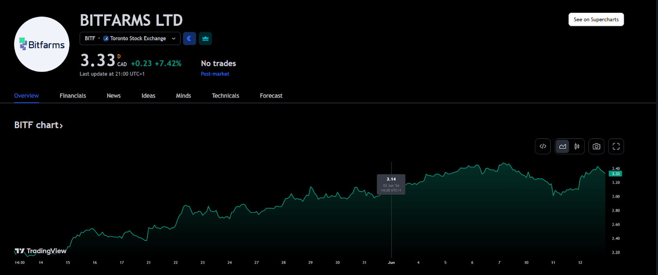
Task: Open the embed code widget icon
Action: click(x=543, y=146)
